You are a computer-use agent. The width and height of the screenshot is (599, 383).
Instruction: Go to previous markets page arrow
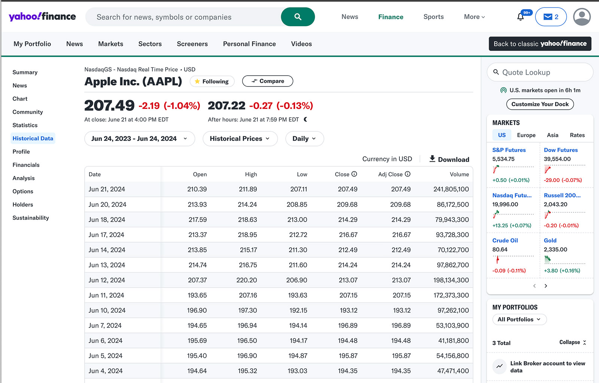pos(534,286)
